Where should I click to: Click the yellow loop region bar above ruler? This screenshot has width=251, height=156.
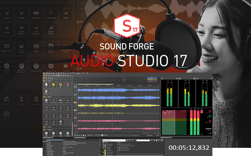pyautogui.click(x=96, y=84)
